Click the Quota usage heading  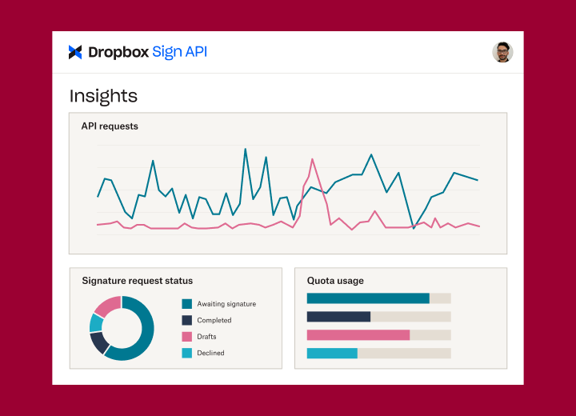coord(335,281)
